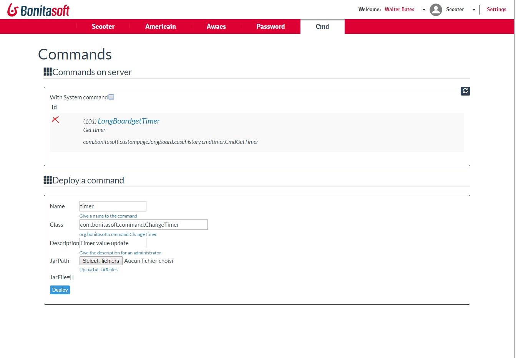Open the Password tab
The image size is (516, 358).
(271, 26)
